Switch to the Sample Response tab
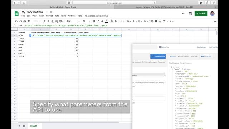229x129 pixels. [186, 63]
